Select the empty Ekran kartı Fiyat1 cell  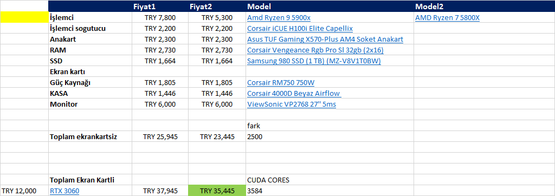tap(160, 72)
